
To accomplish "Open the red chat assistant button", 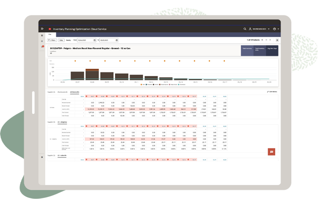I will (x=271, y=152).
